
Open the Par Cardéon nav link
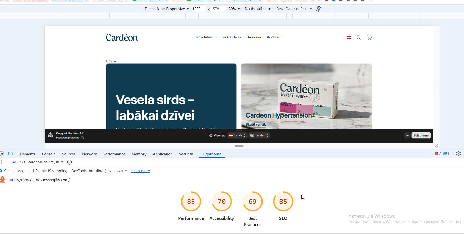pyautogui.click(x=231, y=37)
